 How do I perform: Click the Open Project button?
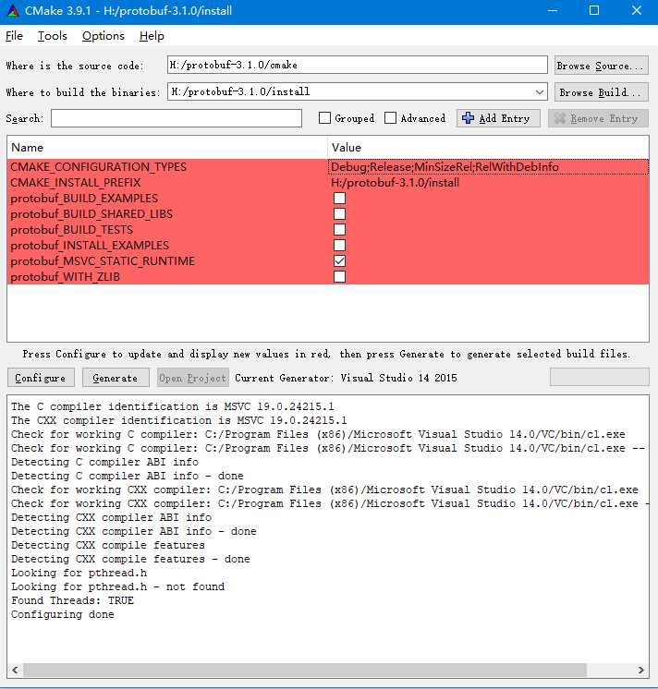193,378
